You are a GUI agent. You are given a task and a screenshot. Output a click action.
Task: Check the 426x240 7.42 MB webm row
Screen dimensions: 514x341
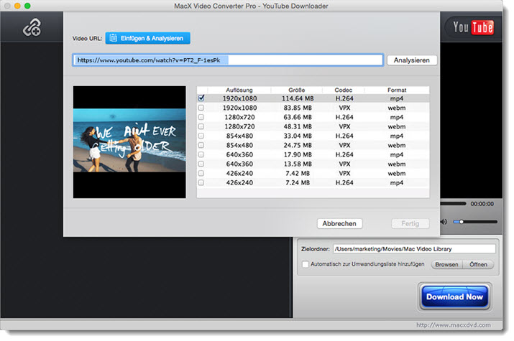point(201,173)
